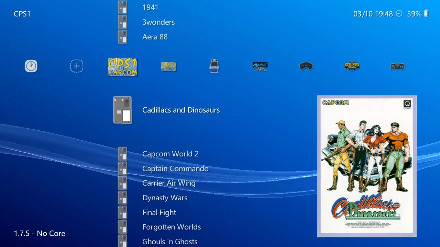The width and height of the screenshot is (440, 247).
Task: Launch the highlighted Cadillacs and Dinosaurs entry
Action: [x=181, y=110]
